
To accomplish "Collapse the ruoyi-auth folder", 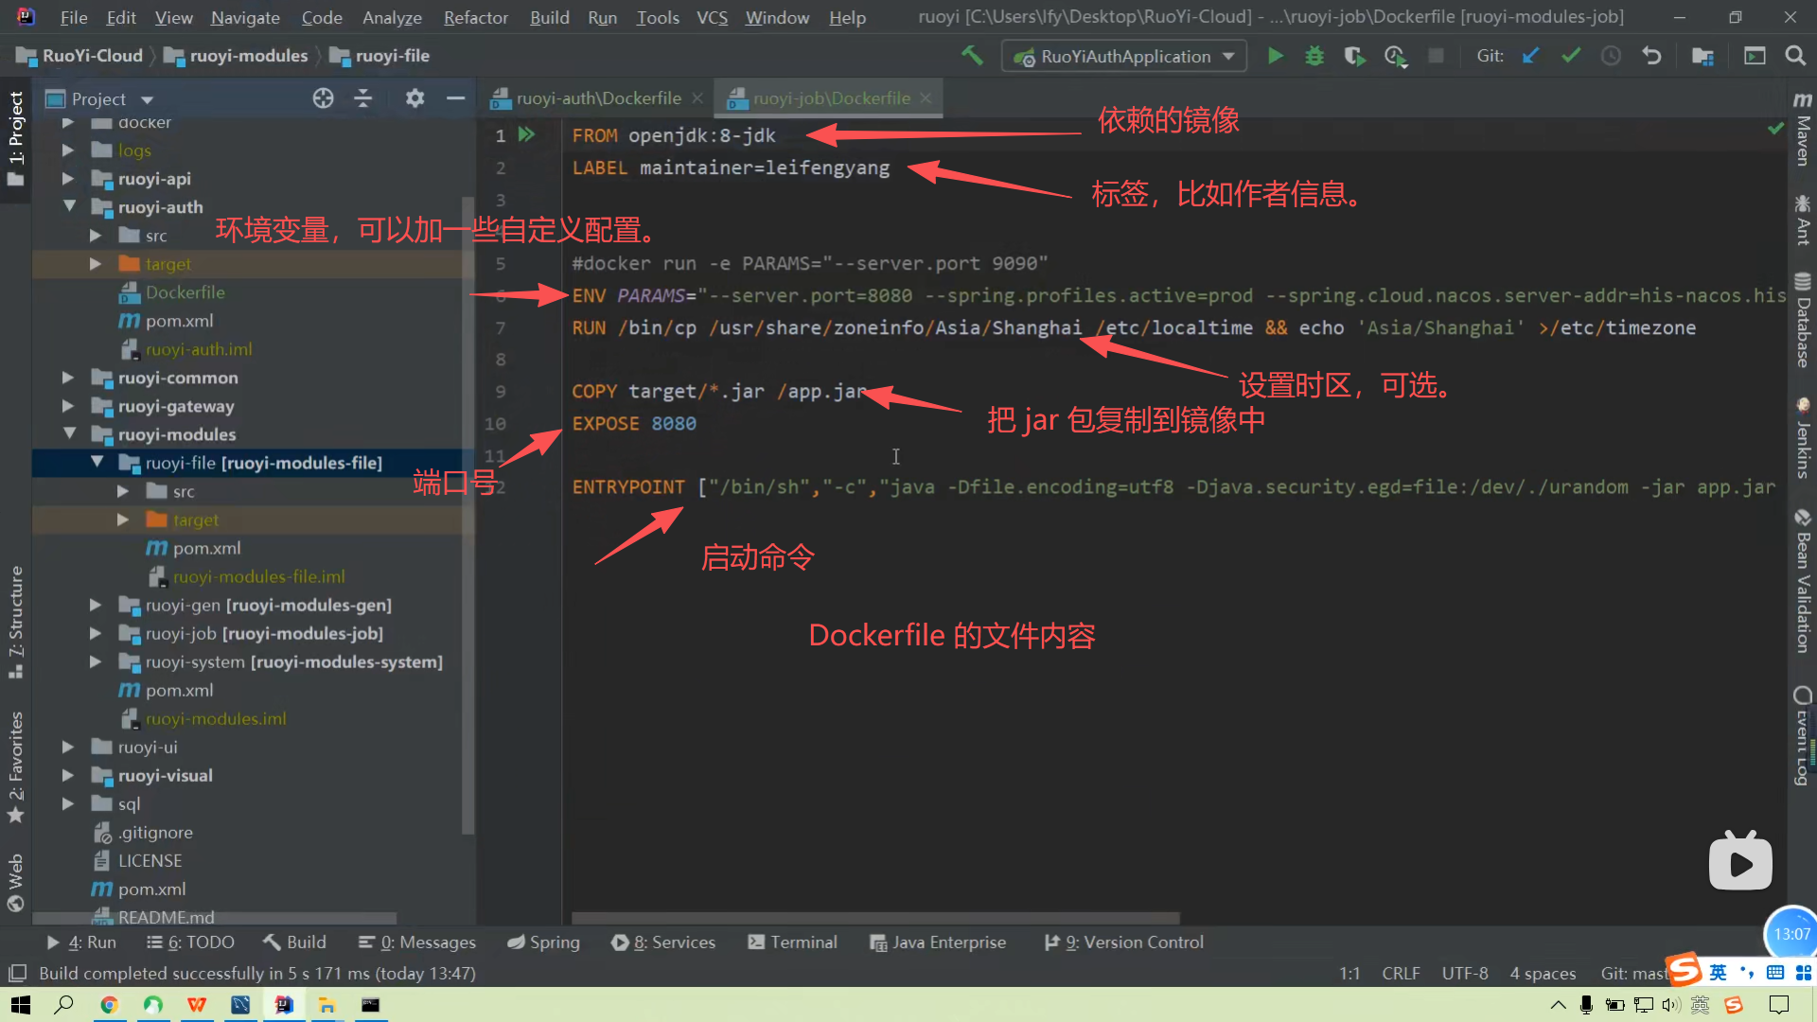I will pyautogui.click(x=69, y=206).
